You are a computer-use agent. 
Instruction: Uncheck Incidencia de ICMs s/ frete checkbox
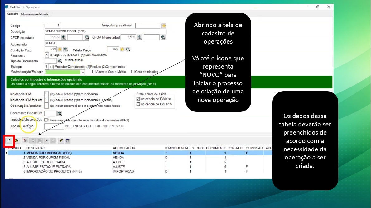click(138, 99)
